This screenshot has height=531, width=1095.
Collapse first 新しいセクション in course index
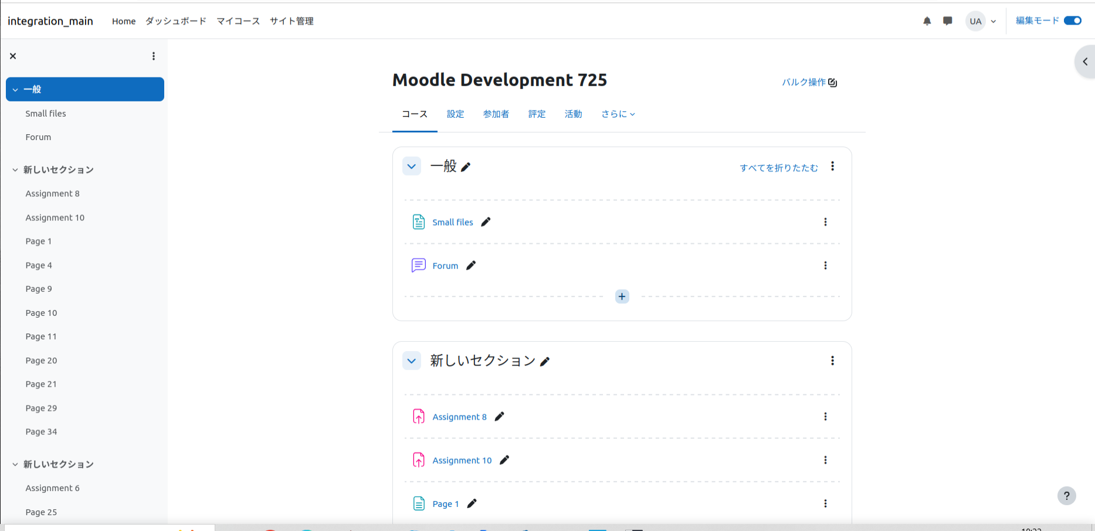(x=15, y=170)
